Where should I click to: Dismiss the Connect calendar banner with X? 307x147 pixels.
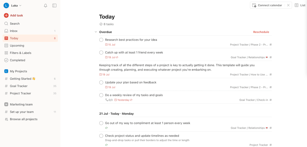pos(288,5)
